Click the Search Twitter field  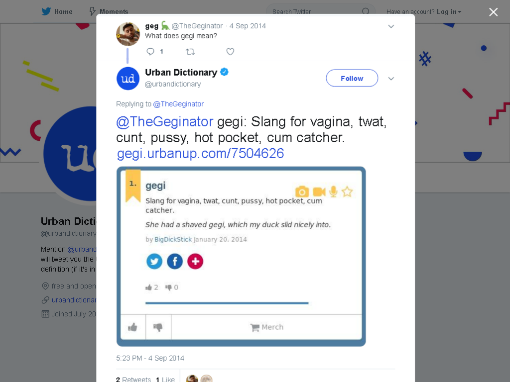click(320, 12)
